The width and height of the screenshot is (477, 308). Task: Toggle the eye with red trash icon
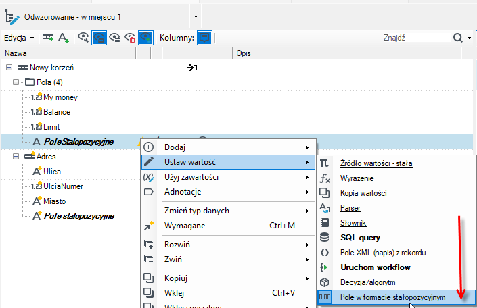[x=130, y=38]
